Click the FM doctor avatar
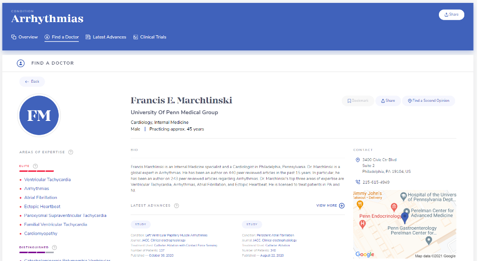The image size is (478, 261). [x=39, y=116]
